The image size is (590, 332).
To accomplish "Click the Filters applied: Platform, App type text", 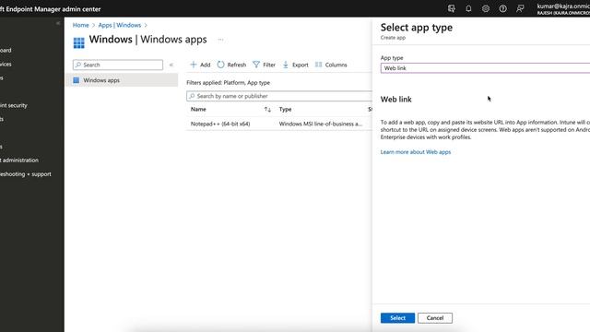I will (228, 83).
